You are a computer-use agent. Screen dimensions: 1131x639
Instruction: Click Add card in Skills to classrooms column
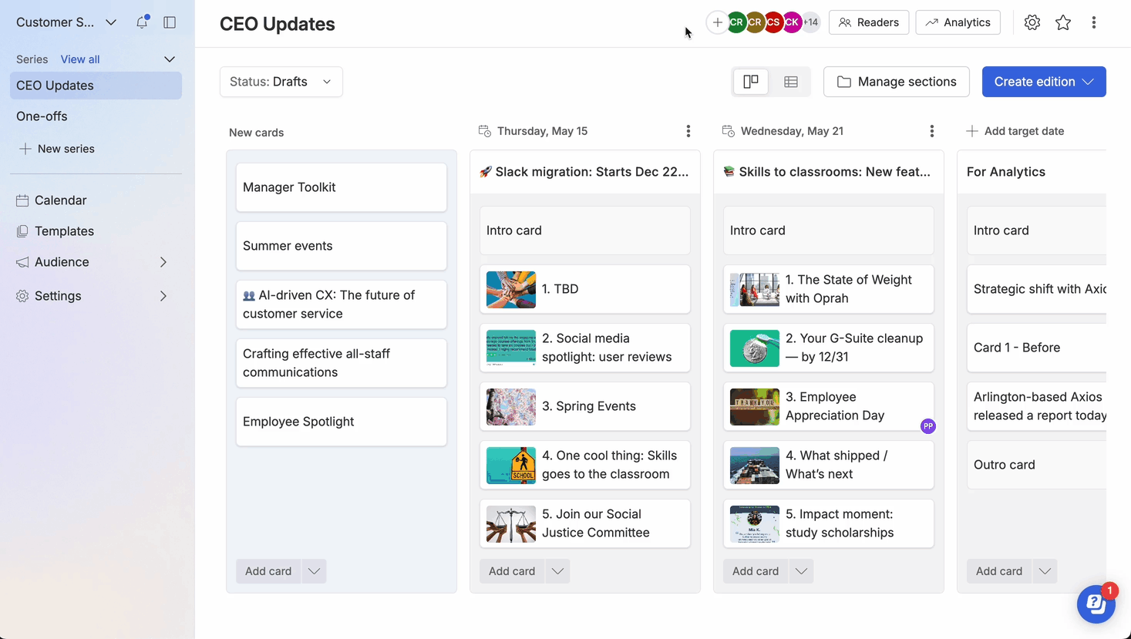click(756, 571)
